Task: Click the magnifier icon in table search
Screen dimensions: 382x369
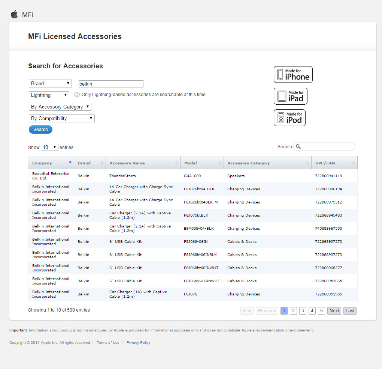Action: [x=298, y=146]
